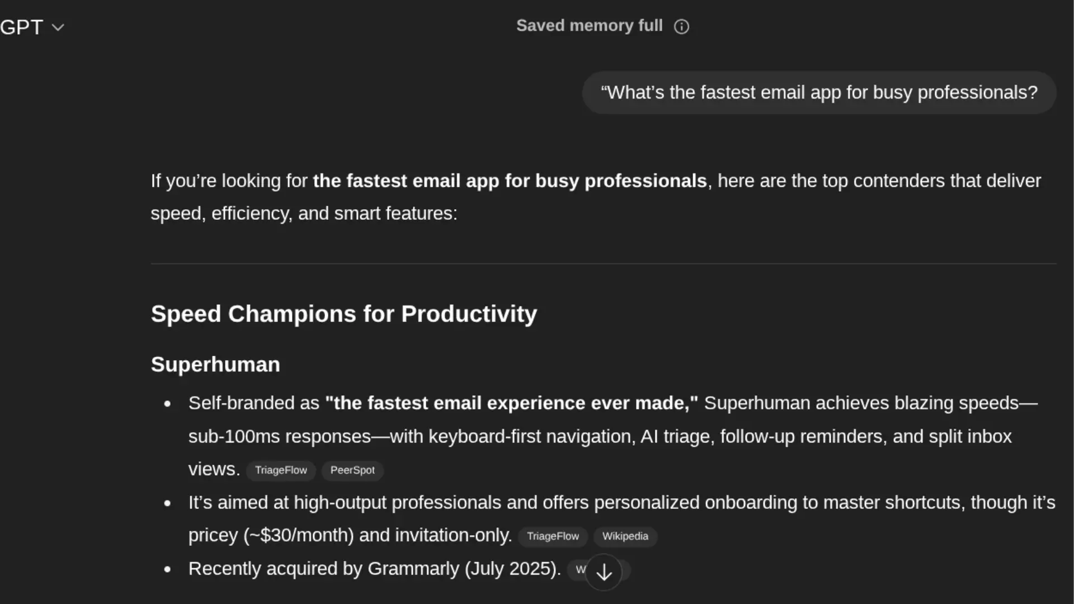Click the Grammarly acquisition bullet text
This screenshot has width=1074, height=604.
pos(374,568)
